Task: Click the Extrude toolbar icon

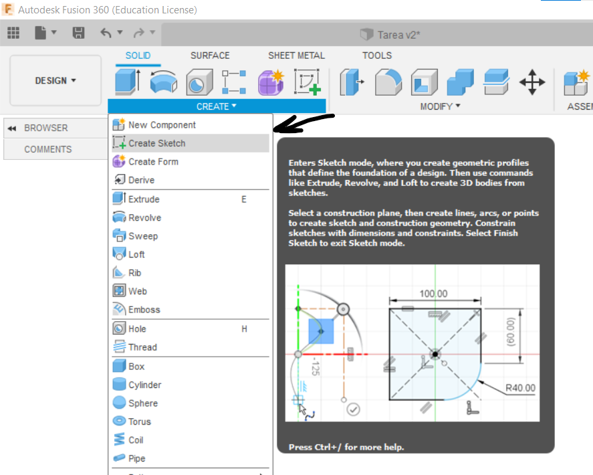Action: (x=128, y=82)
